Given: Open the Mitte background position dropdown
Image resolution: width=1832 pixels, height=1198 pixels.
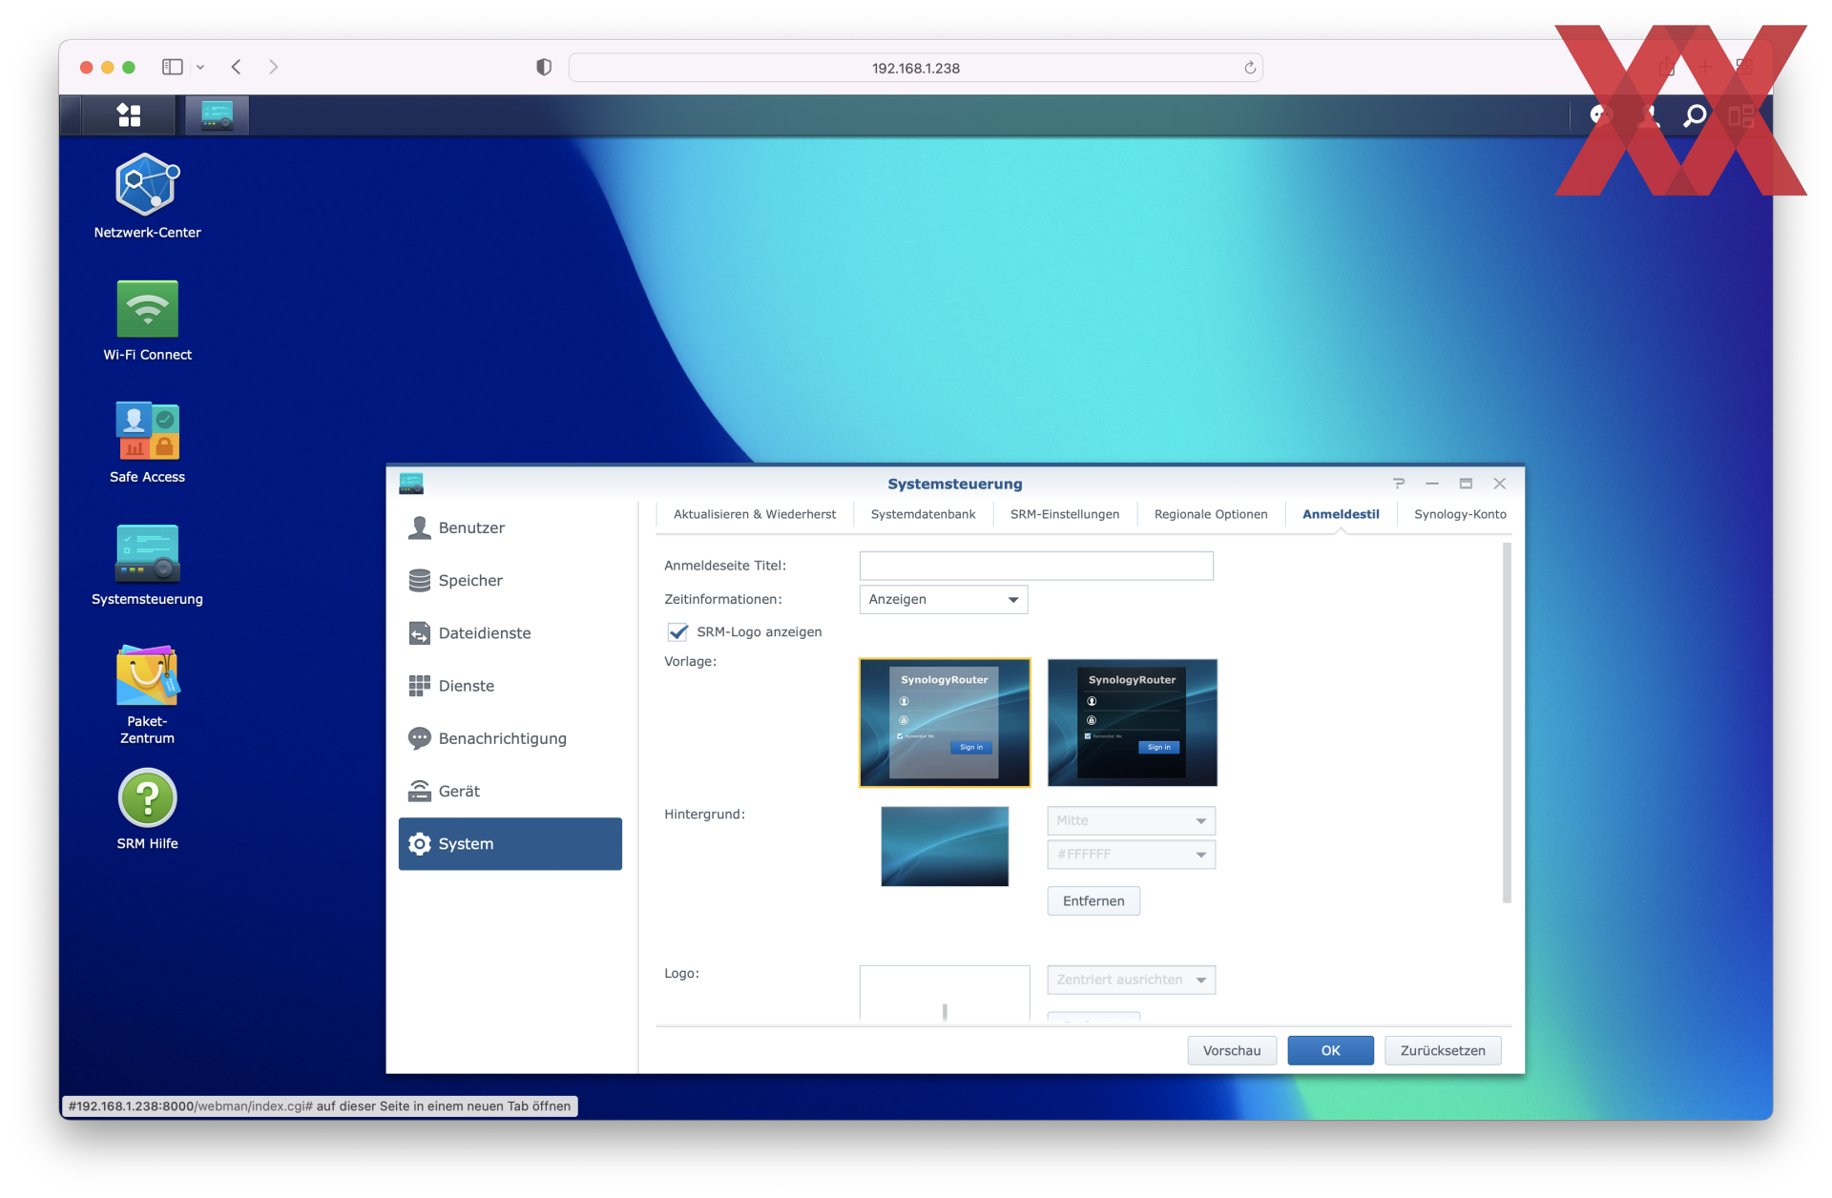Looking at the screenshot, I should click(x=1131, y=820).
